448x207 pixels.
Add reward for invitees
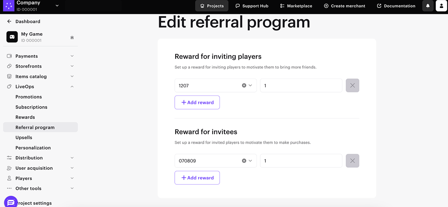tap(197, 178)
